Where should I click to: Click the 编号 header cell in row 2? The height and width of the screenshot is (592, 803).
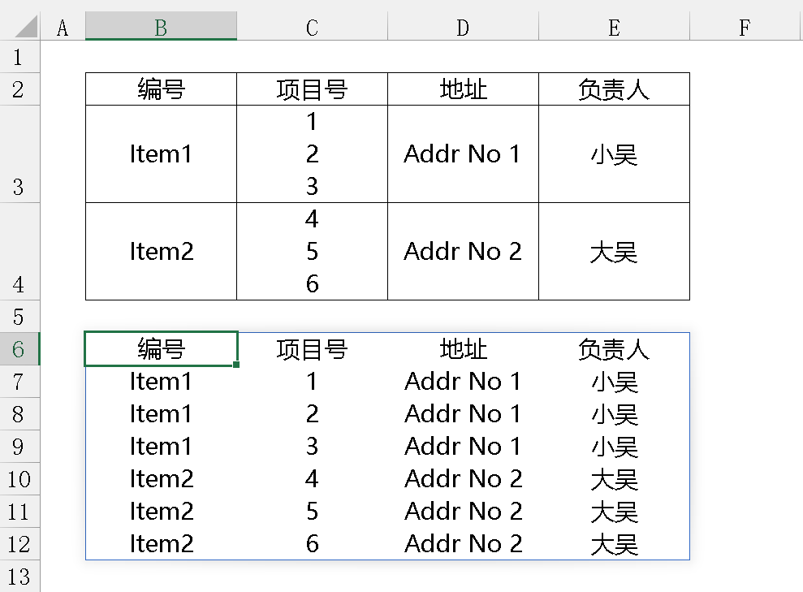pyautogui.click(x=161, y=89)
